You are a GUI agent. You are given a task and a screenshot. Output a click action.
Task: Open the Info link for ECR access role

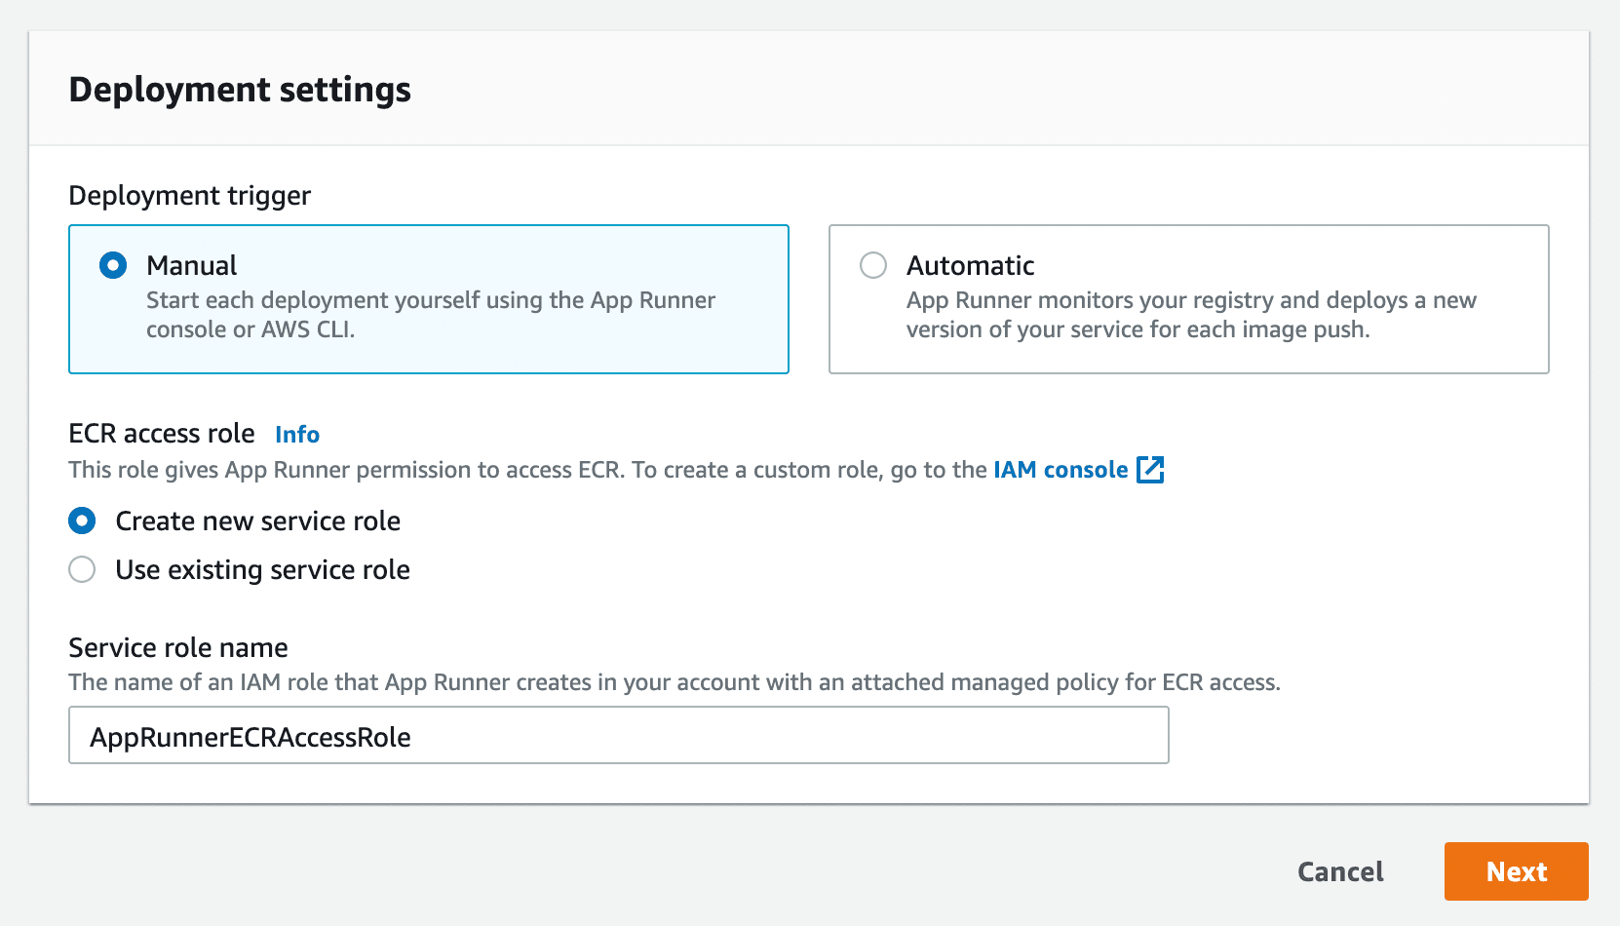click(296, 435)
